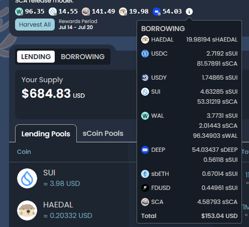Image resolution: width=249 pixels, height=227 pixels.
Task: Click the SUI reward token icon beside 14.55
Action: (x=53, y=12)
